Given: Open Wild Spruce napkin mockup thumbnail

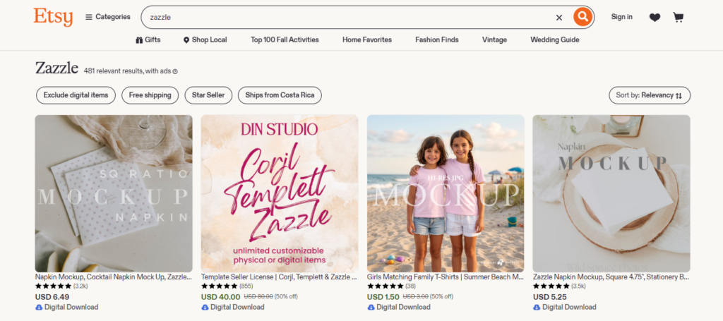Looking at the screenshot, I should click(612, 193).
